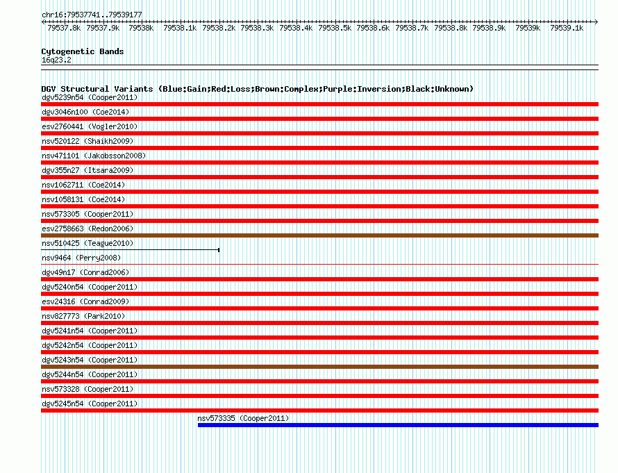Image resolution: width=618 pixels, height=473 pixels.
Task: Open the dgv5240n54 (Cooper2011) label
Action: pyautogui.click(x=90, y=287)
